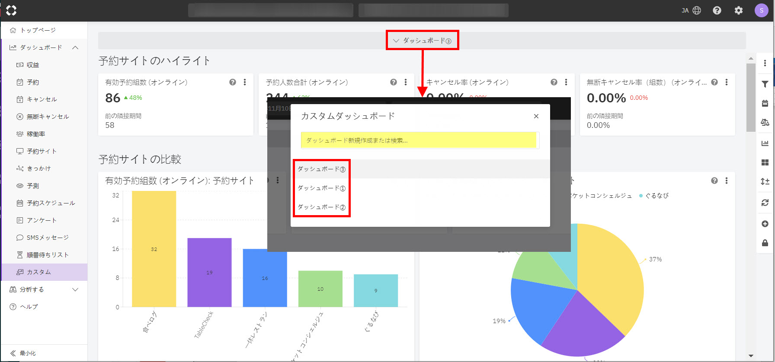Open three-dot menu of 無断キャンセル率 card
Viewport: 775px width, 362px height.
pyautogui.click(x=727, y=82)
